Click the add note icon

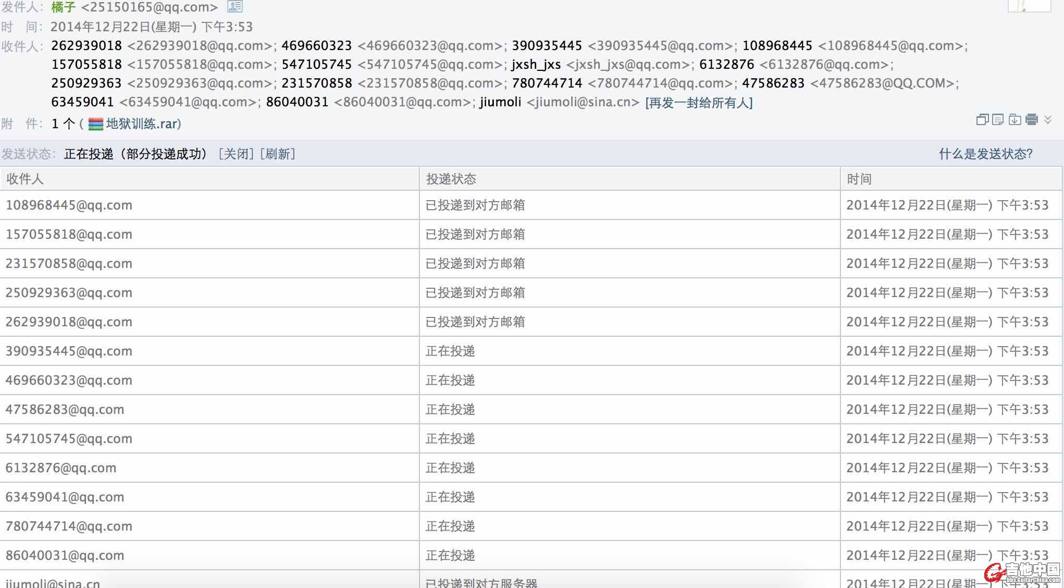(x=998, y=120)
